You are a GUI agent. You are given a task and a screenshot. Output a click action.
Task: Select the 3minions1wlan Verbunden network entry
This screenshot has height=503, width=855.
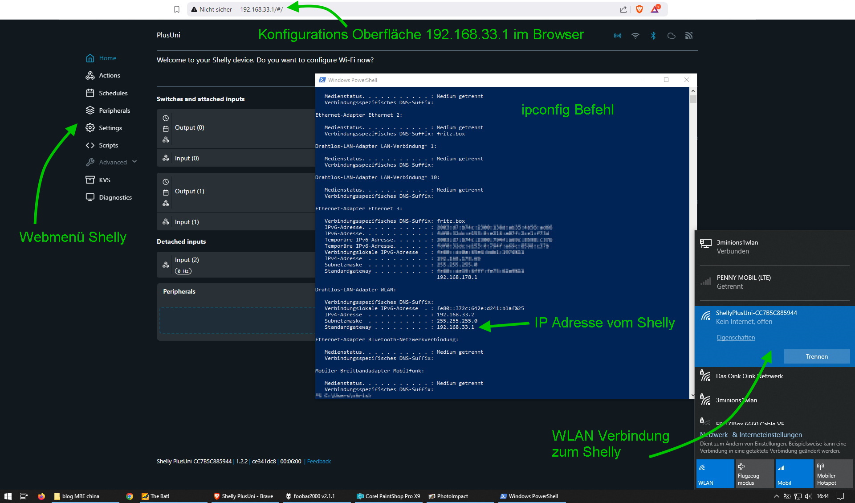tap(774, 247)
